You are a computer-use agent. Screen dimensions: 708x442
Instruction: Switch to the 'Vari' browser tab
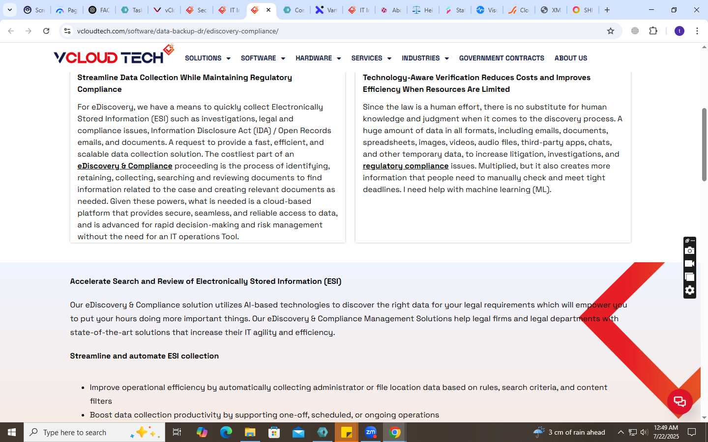pos(326,10)
